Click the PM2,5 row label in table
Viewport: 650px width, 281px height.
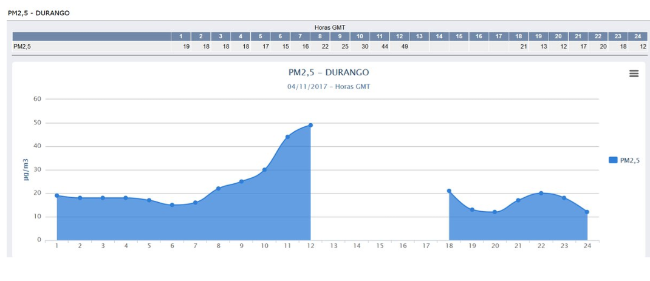(22, 47)
